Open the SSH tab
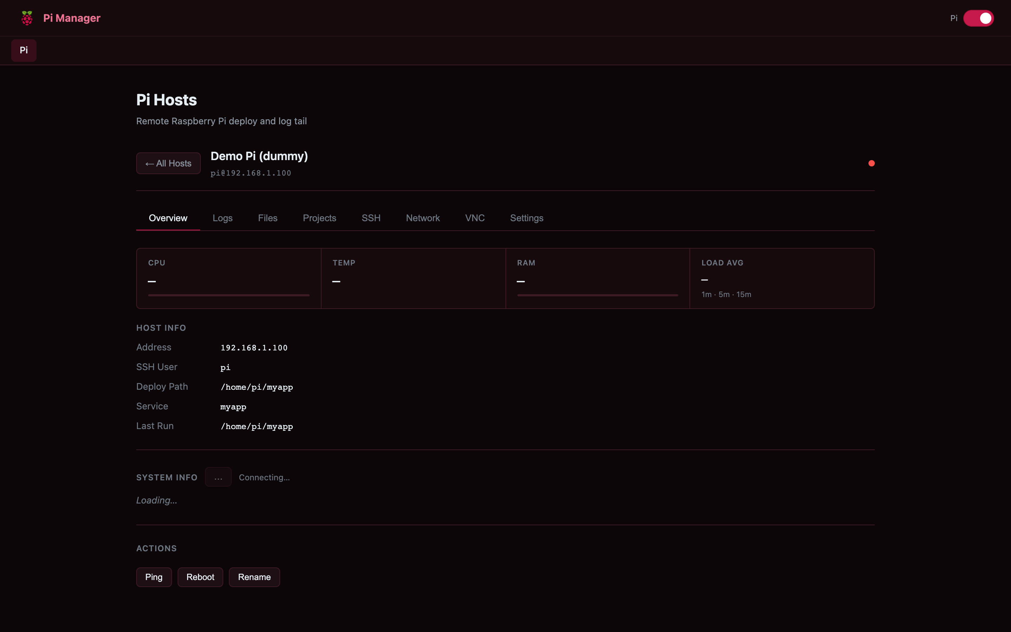Image resolution: width=1011 pixels, height=632 pixels. 371,218
